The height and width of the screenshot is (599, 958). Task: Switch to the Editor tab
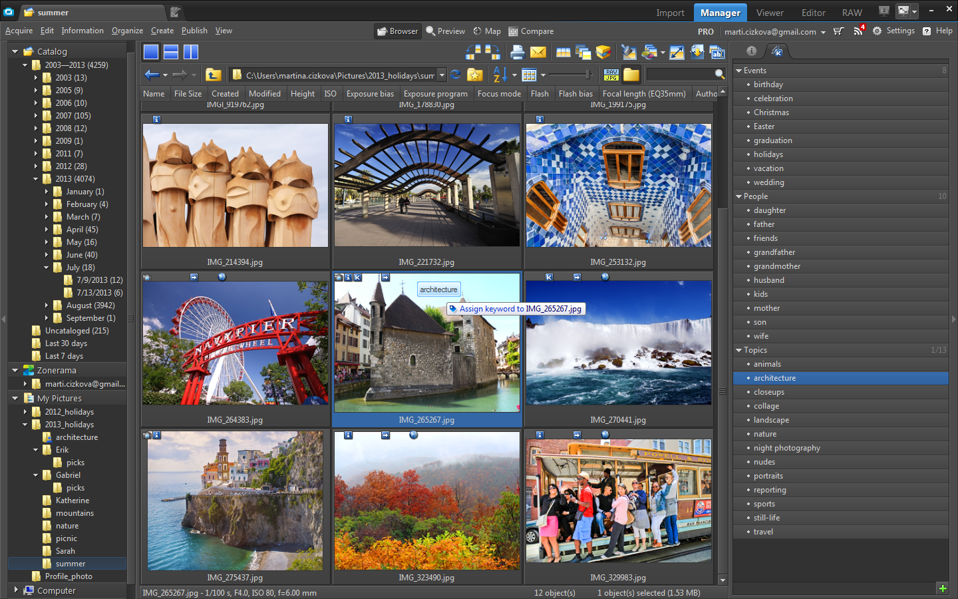point(813,13)
